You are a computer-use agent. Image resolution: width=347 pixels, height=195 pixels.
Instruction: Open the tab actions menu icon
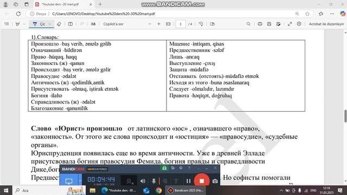27,4
